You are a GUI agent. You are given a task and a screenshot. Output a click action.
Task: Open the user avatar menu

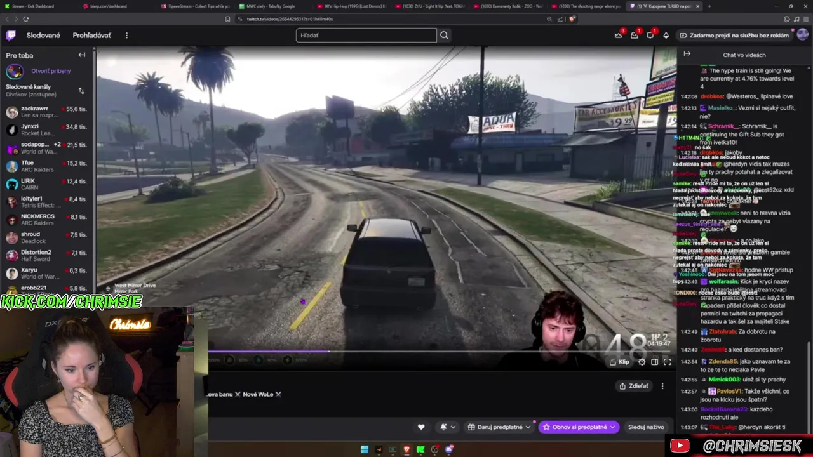pos(803,35)
